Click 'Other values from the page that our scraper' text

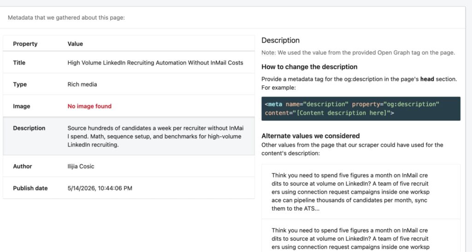[x=352, y=149]
